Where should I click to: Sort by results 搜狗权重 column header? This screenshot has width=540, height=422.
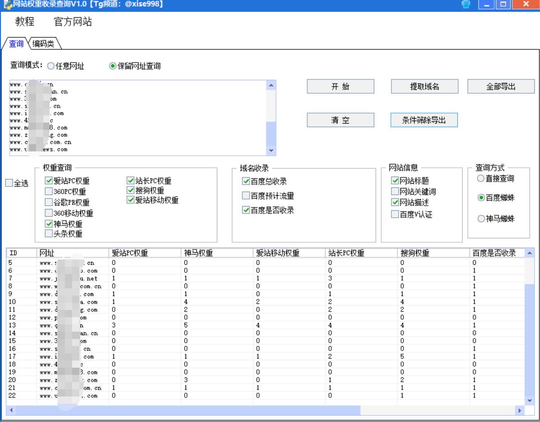coord(433,253)
